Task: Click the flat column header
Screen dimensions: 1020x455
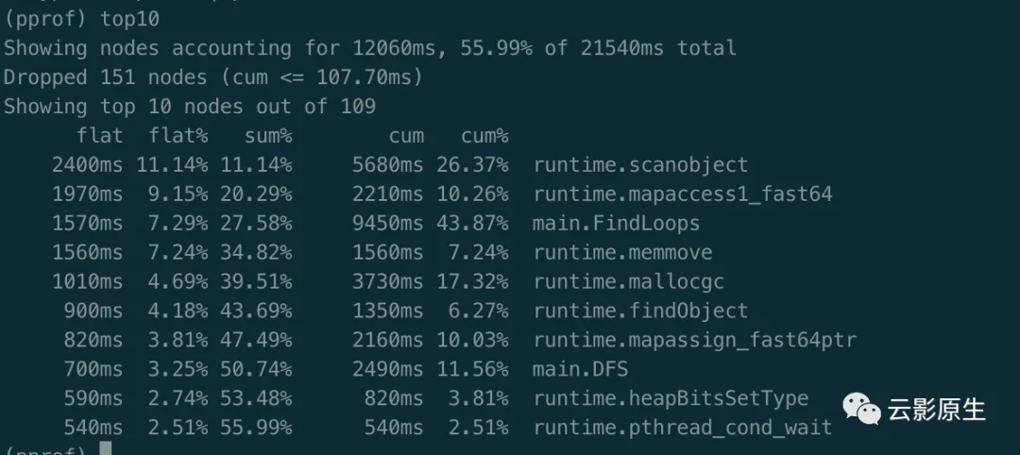Action: click(99, 136)
